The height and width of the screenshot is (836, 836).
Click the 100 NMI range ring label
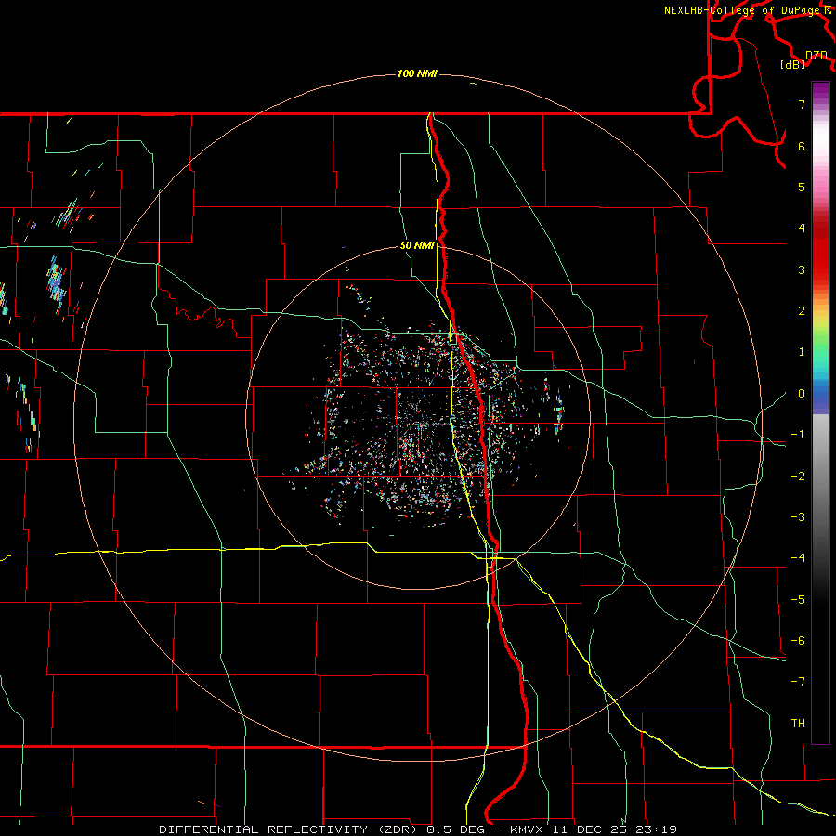417,73
